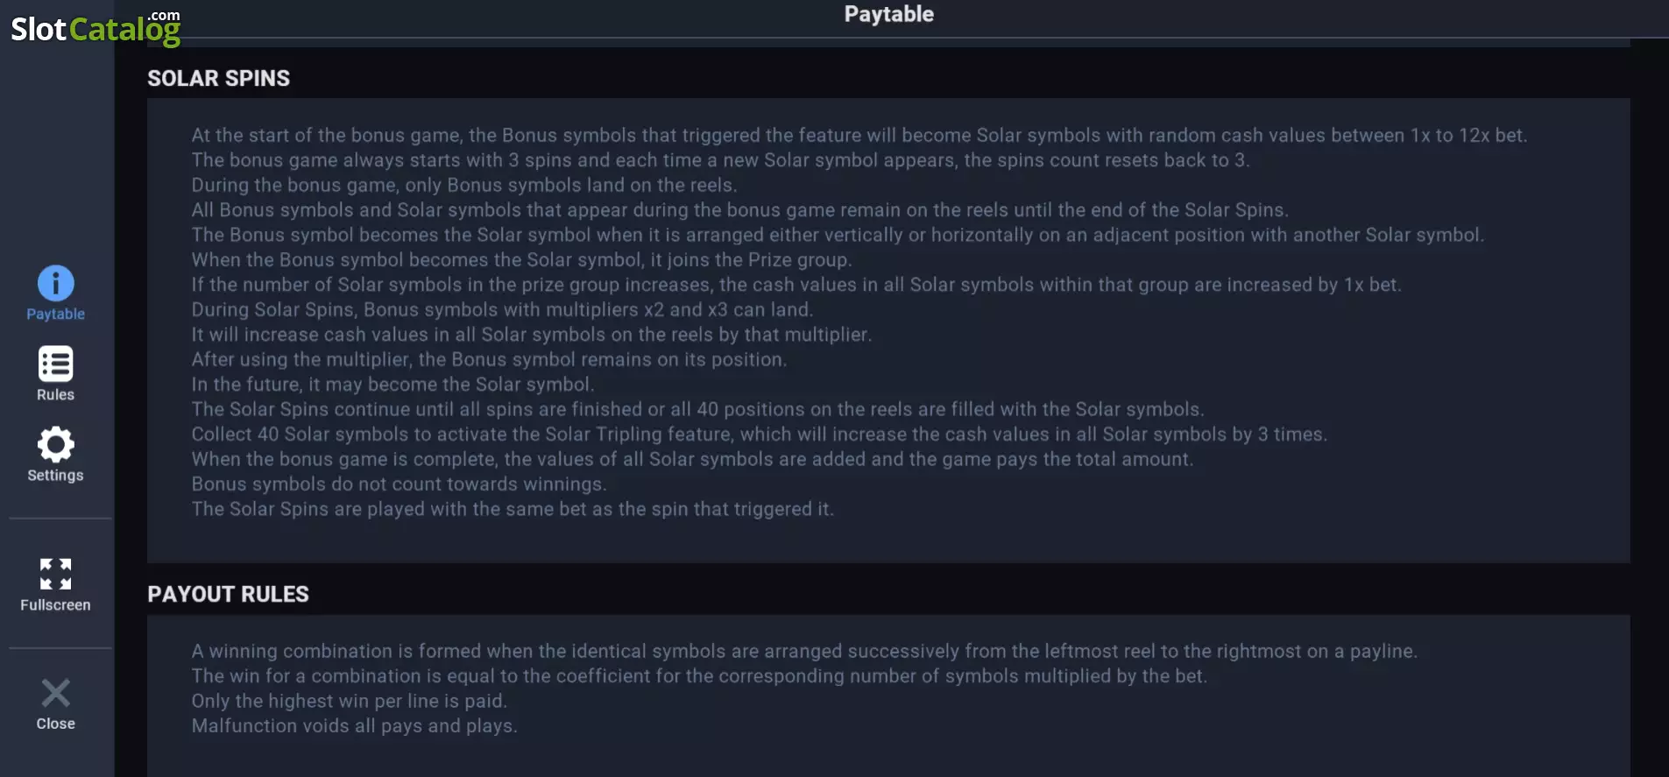Switch to the Rules label in sidebar
Screen dimensions: 1669x777
tap(55, 394)
